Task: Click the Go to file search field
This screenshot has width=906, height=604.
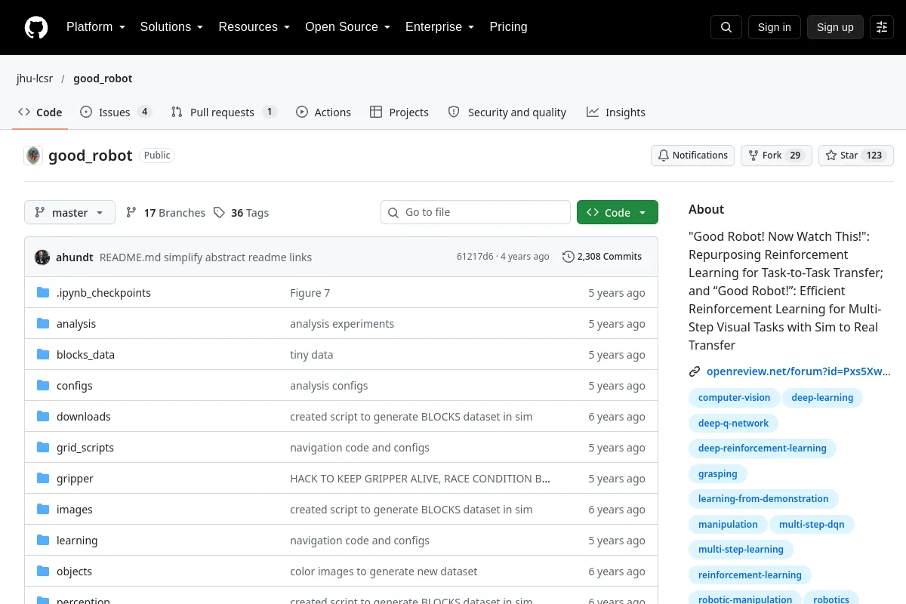Action: pyautogui.click(x=476, y=213)
